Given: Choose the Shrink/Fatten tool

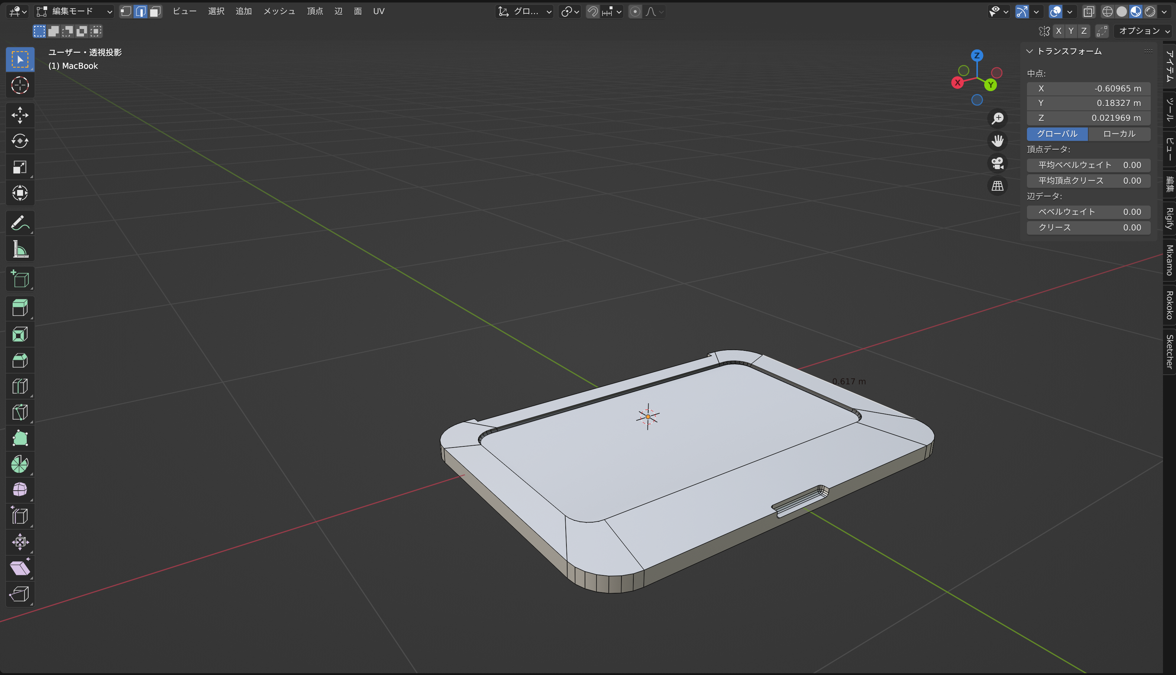Looking at the screenshot, I should click(x=20, y=542).
